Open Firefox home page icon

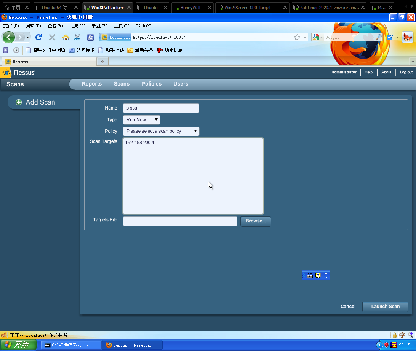coord(66,37)
